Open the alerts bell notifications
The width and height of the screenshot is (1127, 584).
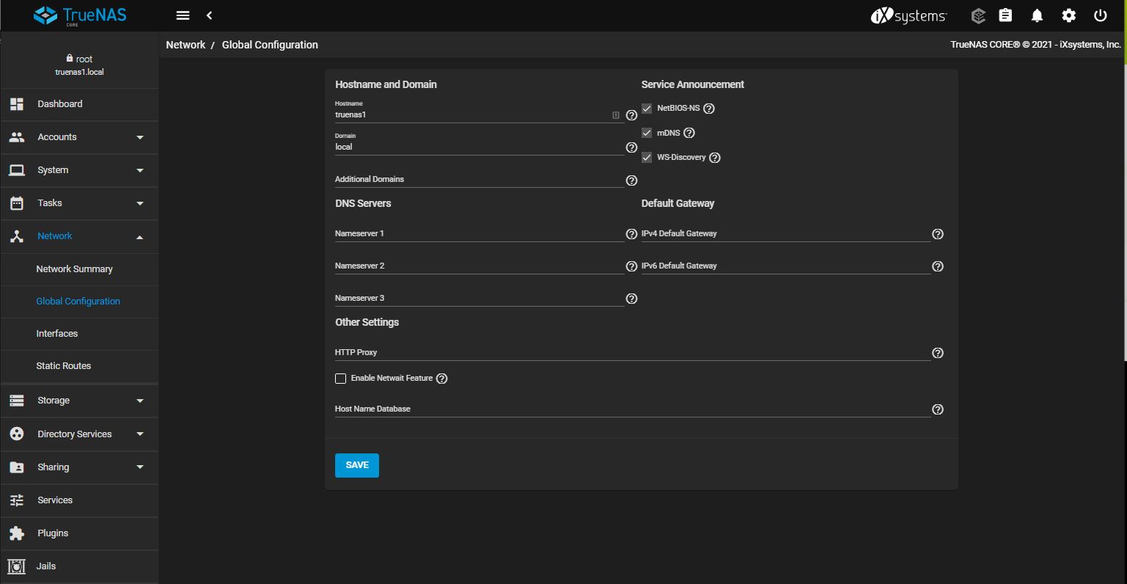[x=1037, y=15]
